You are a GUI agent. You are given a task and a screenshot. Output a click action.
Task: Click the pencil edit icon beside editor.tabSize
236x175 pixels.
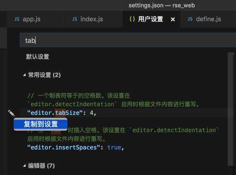pos(12,113)
